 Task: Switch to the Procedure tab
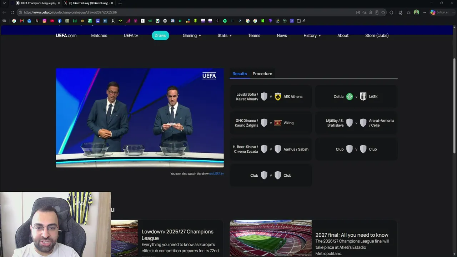[262, 74]
